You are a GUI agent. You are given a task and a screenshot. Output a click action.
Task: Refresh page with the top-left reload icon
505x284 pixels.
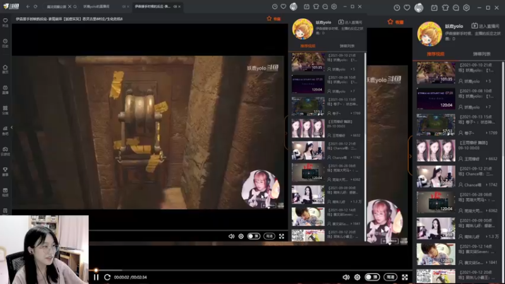[35, 6]
